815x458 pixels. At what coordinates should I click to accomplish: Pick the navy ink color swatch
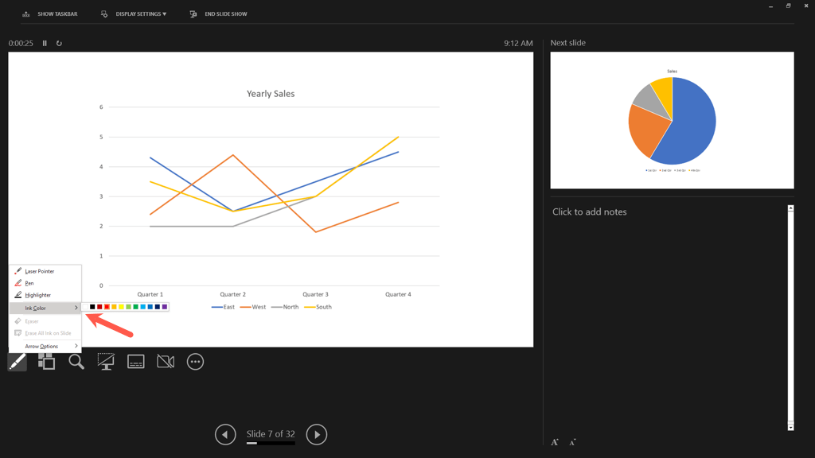[x=158, y=307]
